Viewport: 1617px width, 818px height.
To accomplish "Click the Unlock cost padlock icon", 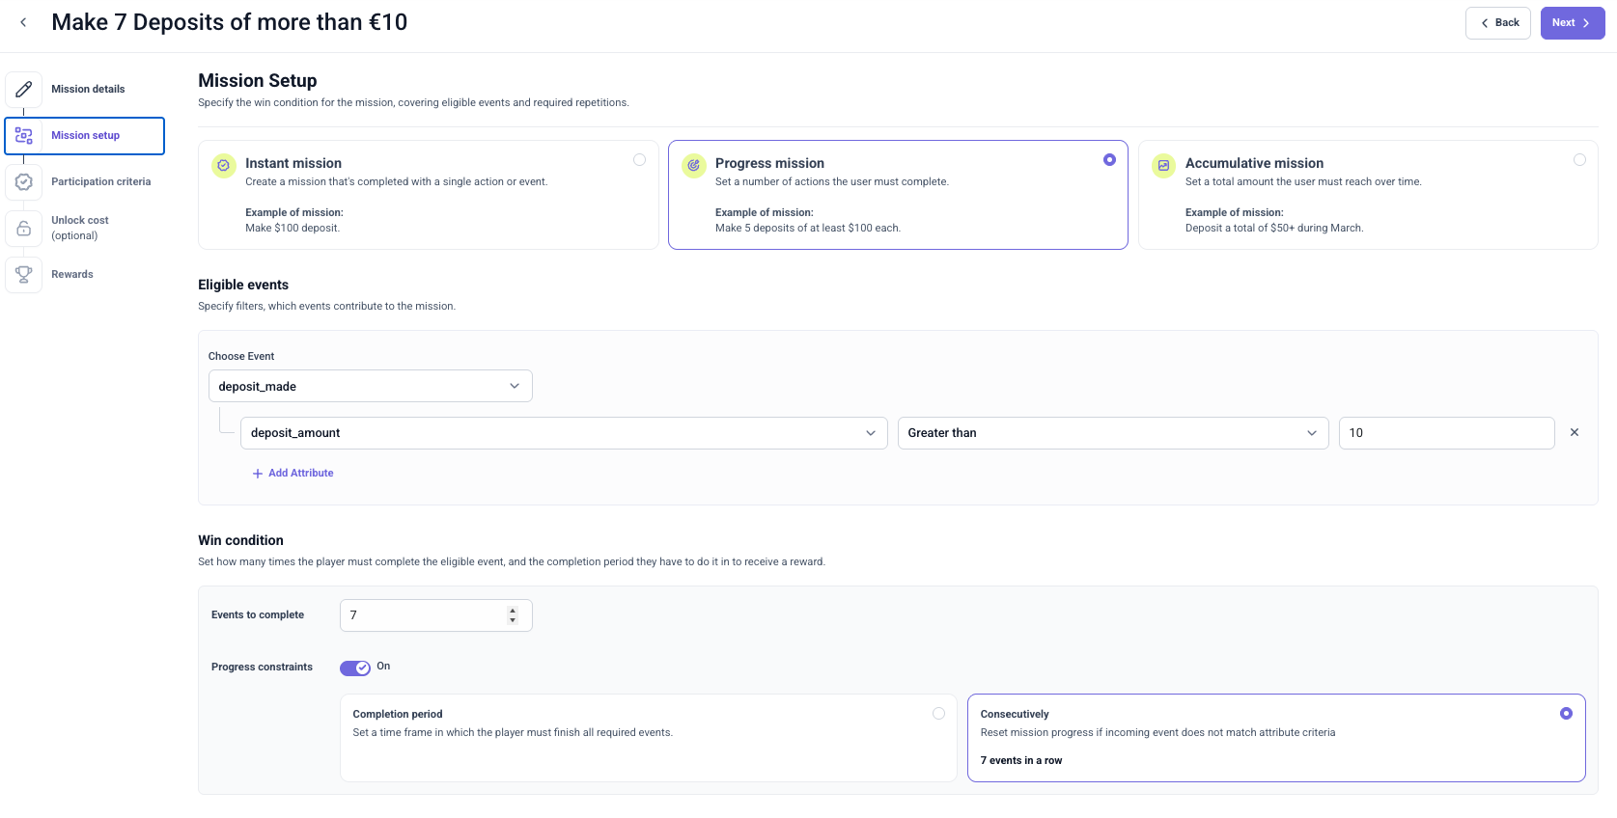I will (x=24, y=228).
